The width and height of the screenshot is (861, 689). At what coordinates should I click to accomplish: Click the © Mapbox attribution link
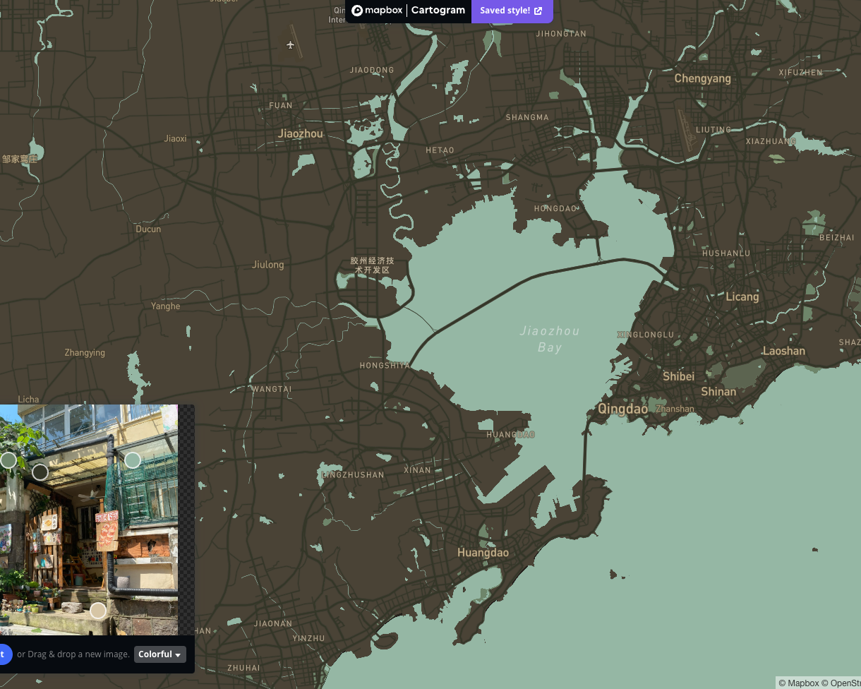(x=798, y=683)
